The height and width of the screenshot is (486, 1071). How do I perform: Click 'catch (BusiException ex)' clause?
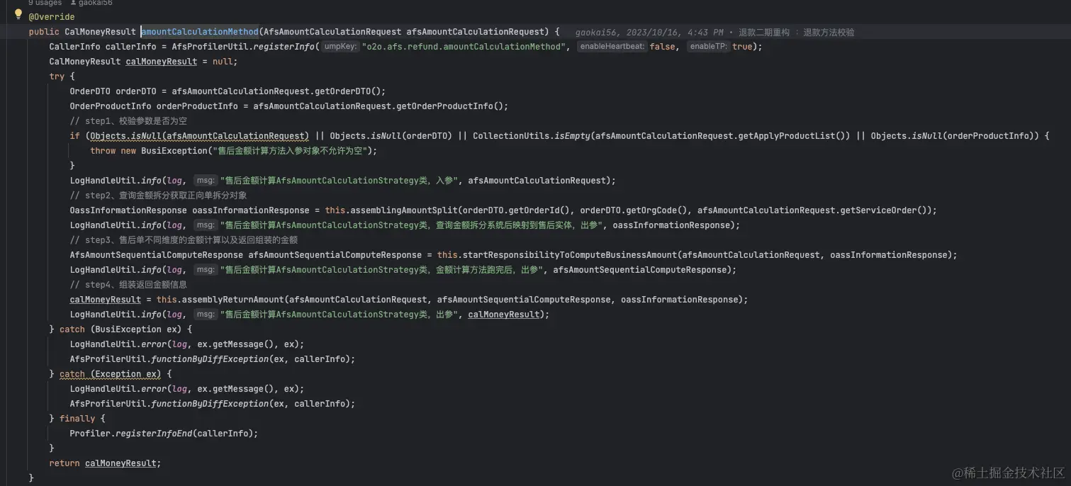coord(120,329)
